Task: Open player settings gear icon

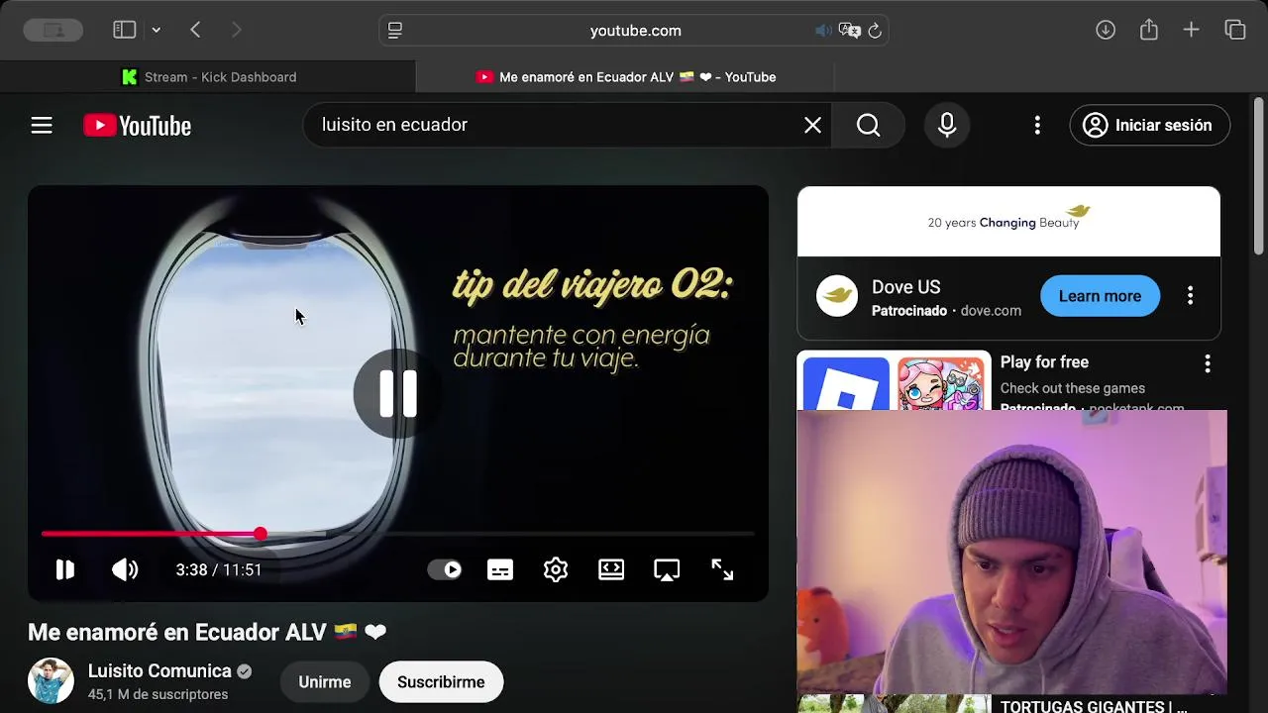Action: click(x=556, y=569)
